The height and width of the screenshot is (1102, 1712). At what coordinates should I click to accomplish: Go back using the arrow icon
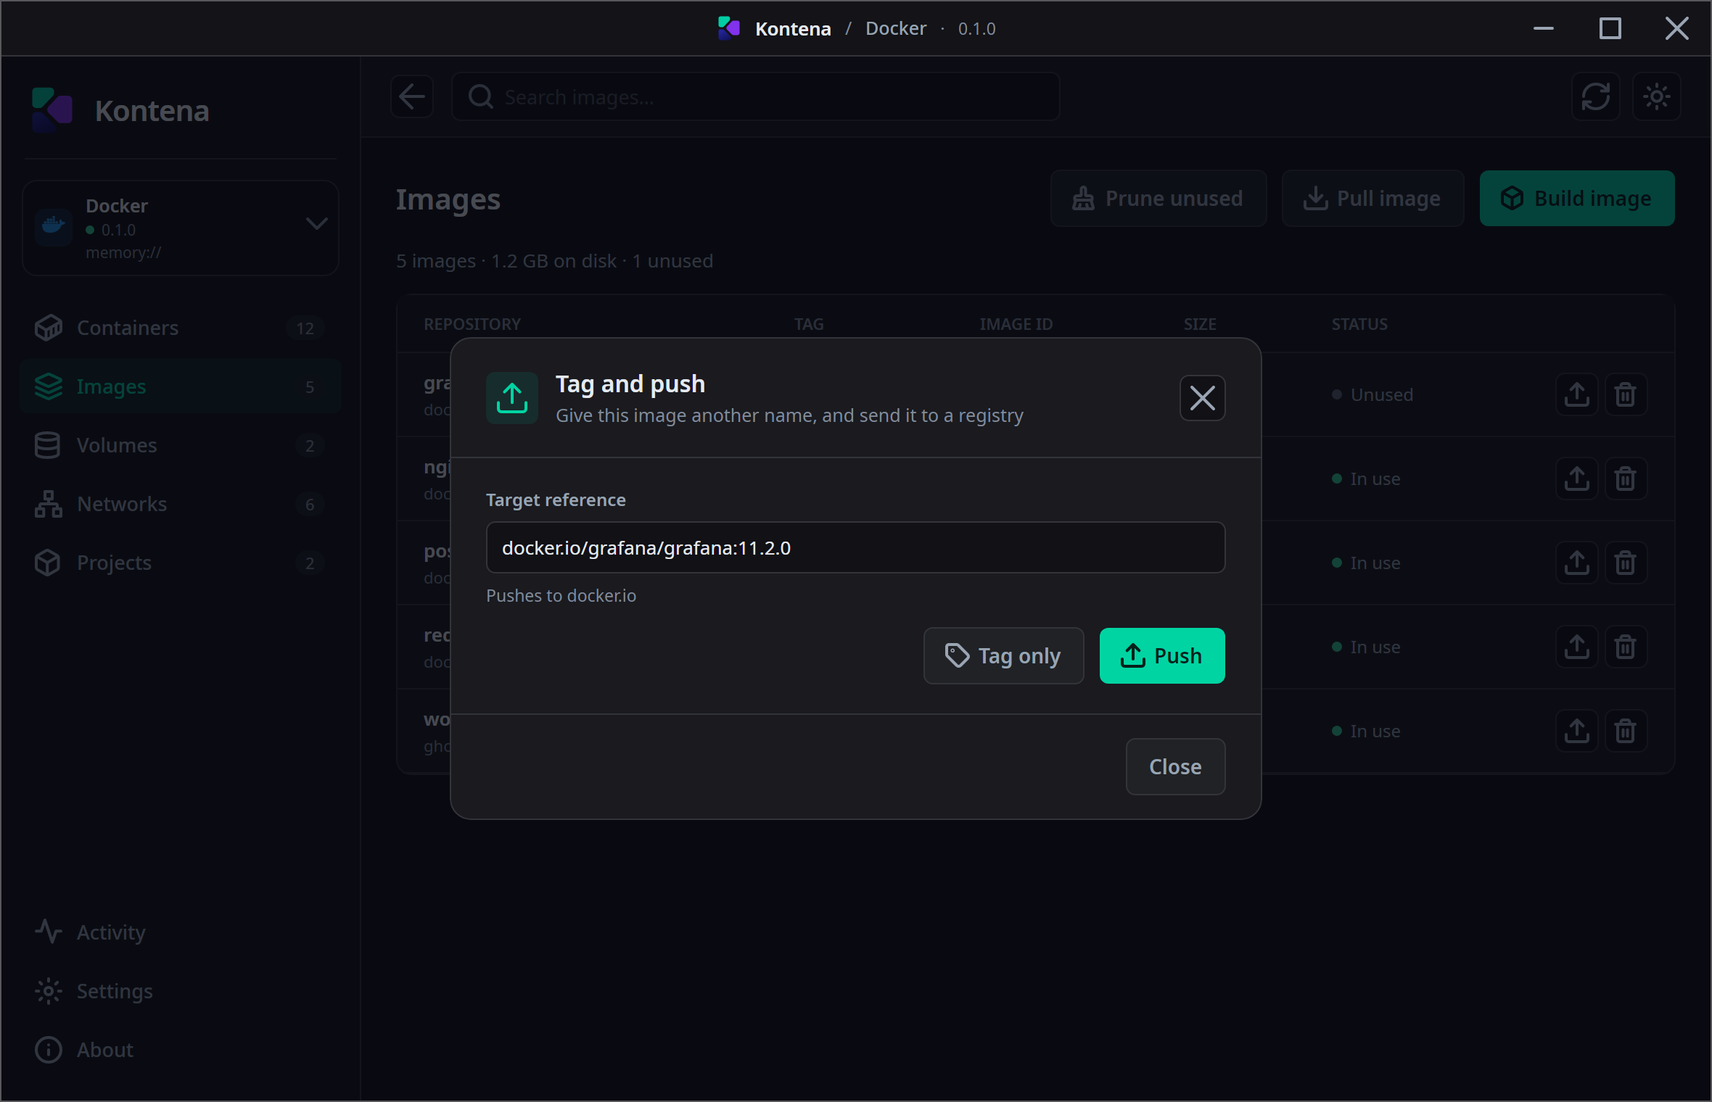[412, 96]
